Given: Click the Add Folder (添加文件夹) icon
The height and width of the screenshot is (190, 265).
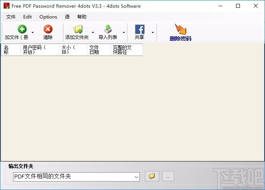Looking at the screenshot, I should pos(78,29).
